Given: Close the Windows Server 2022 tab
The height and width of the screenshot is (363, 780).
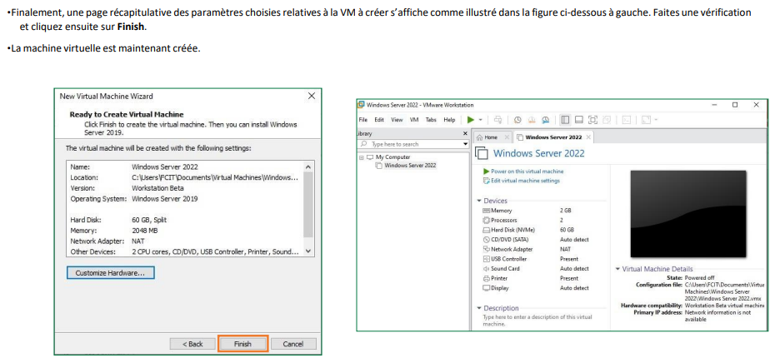Looking at the screenshot, I should coord(588,137).
